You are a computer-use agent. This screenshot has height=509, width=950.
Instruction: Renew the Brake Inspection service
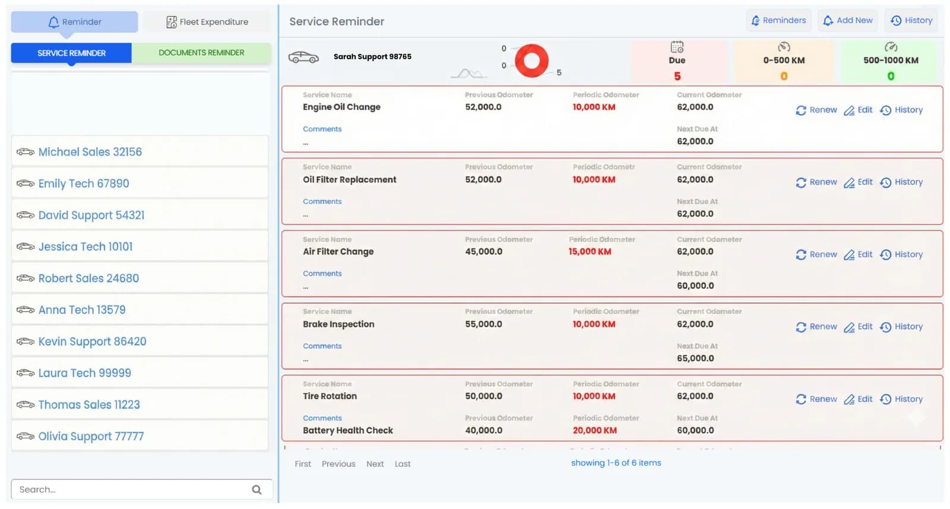pos(816,327)
